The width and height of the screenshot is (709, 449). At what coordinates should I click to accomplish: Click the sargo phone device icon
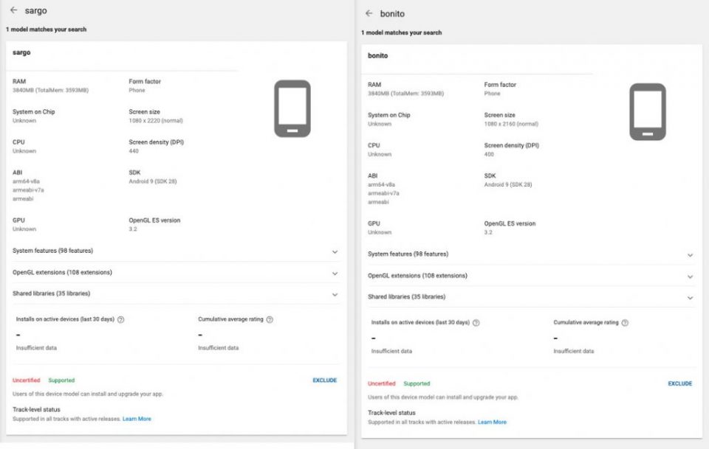[x=292, y=108]
